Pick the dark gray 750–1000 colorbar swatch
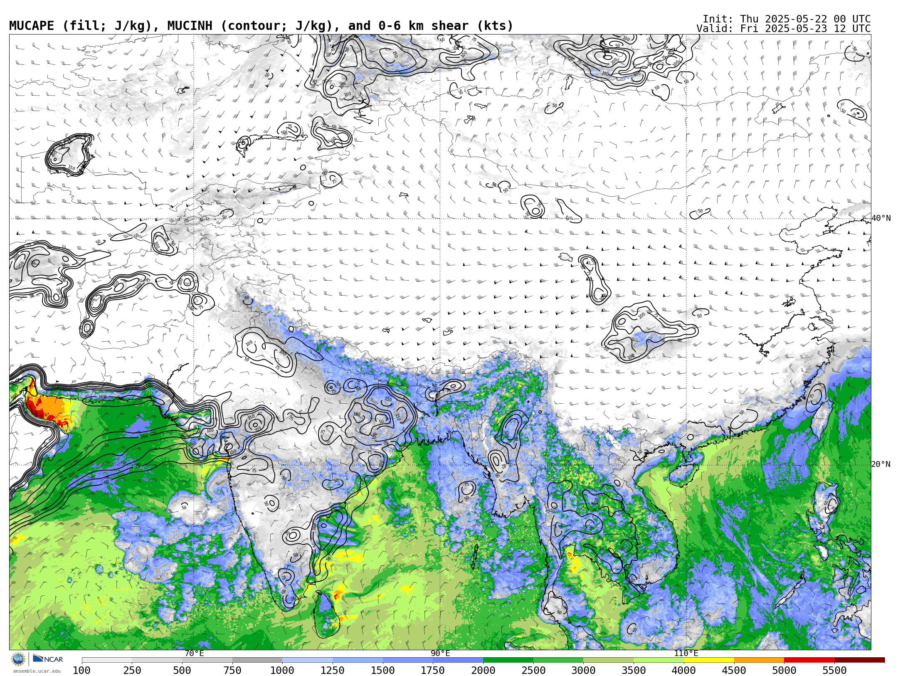898x676 pixels. tap(257, 660)
